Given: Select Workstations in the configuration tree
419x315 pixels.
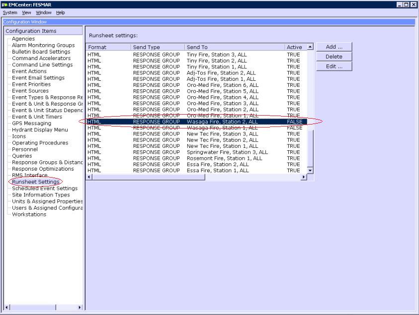Looking at the screenshot, I should click(x=29, y=214).
